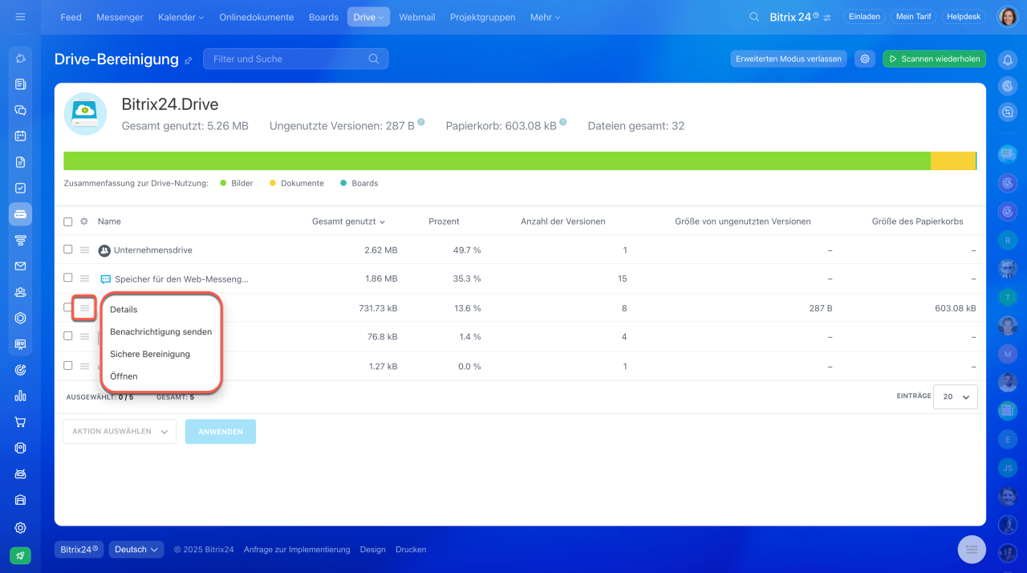The height and width of the screenshot is (573, 1027).
Task: Follow the Anfrage zur Implementierung link
Action: pos(297,550)
